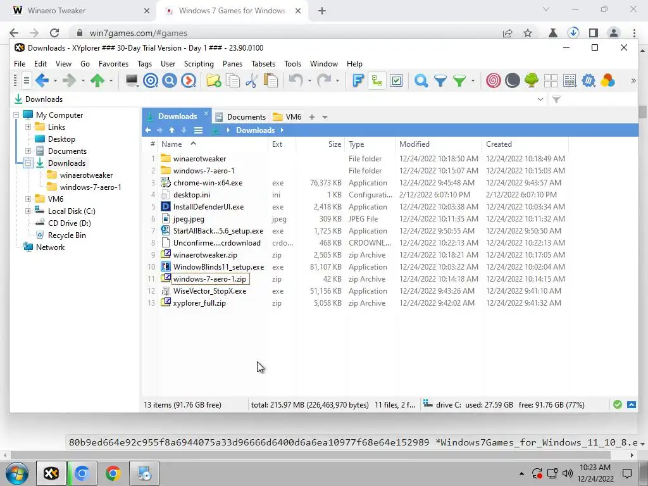The height and width of the screenshot is (486, 648).
Task: Click the Hotlist target icon
Action: click(151, 80)
